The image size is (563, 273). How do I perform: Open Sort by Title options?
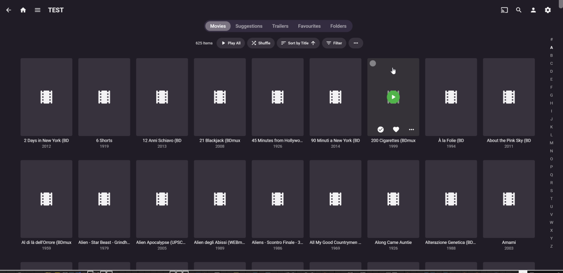297,43
